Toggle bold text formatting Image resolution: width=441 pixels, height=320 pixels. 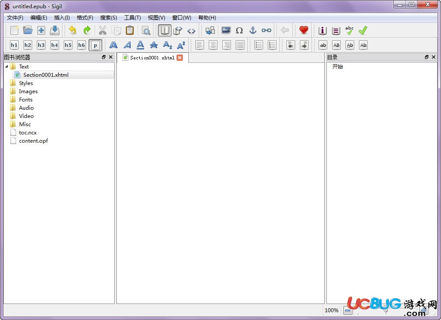pos(113,45)
